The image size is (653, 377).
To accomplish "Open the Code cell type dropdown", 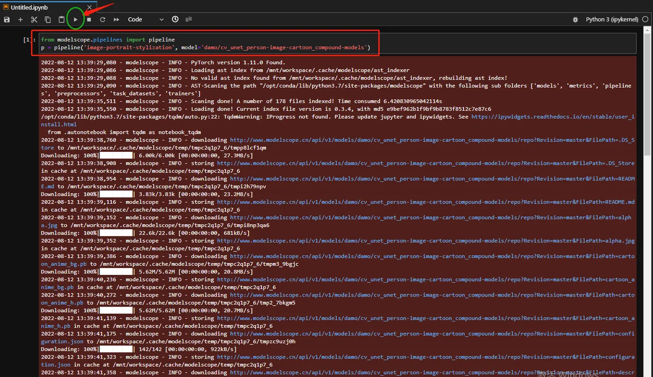I will point(146,20).
